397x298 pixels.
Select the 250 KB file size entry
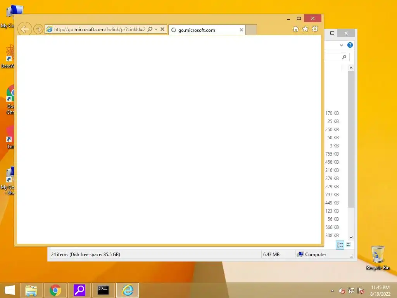pyautogui.click(x=332, y=130)
